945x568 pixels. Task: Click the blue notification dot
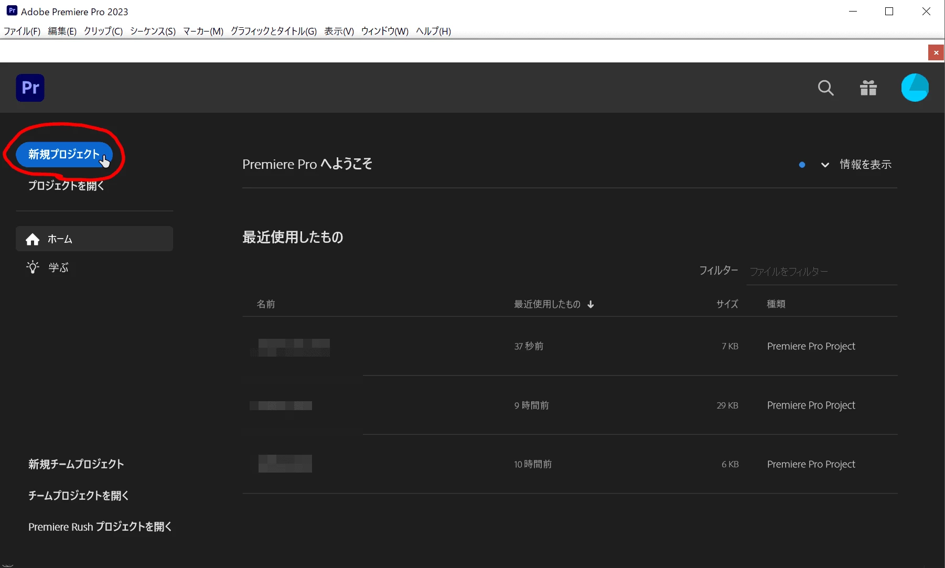(802, 165)
